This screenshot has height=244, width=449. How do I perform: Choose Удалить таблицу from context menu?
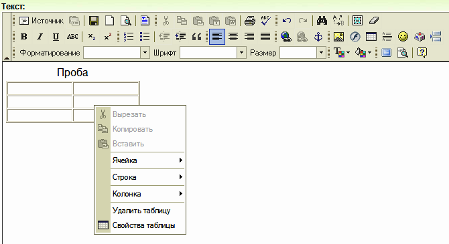click(x=141, y=211)
